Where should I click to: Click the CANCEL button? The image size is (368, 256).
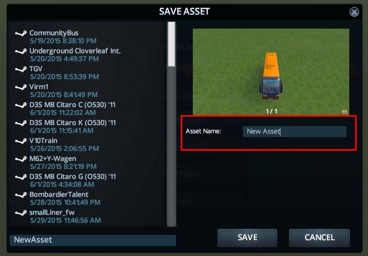click(320, 238)
